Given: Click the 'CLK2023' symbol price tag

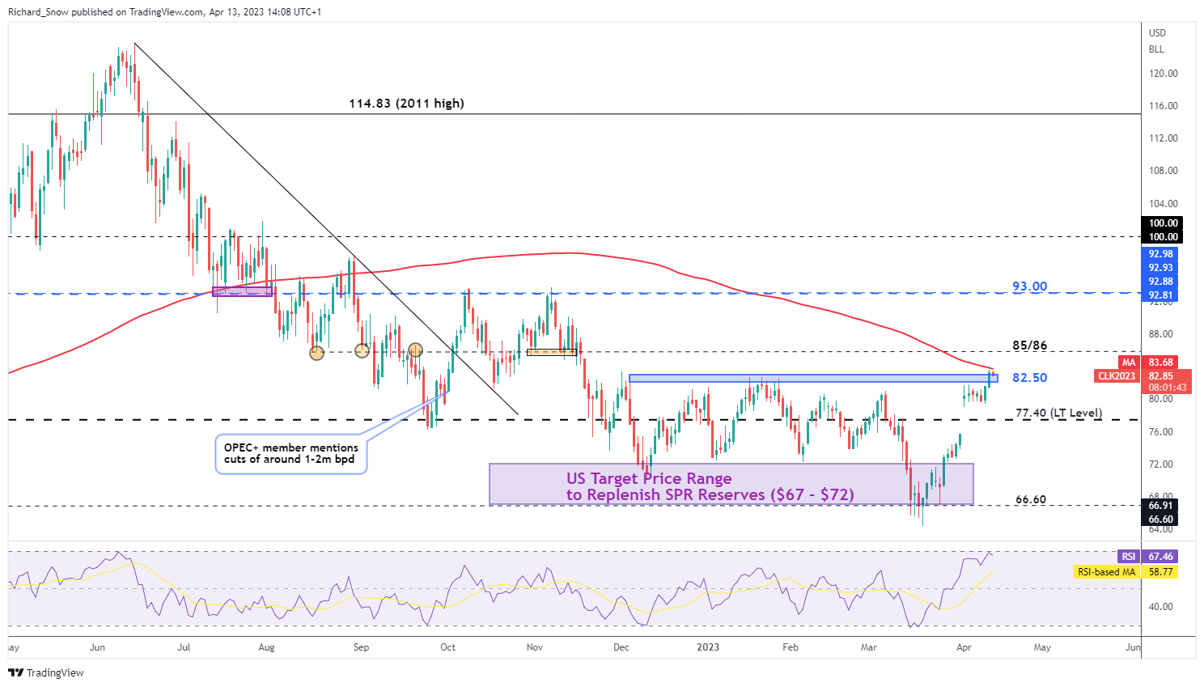Looking at the screenshot, I should click(x=1117, y=376).
